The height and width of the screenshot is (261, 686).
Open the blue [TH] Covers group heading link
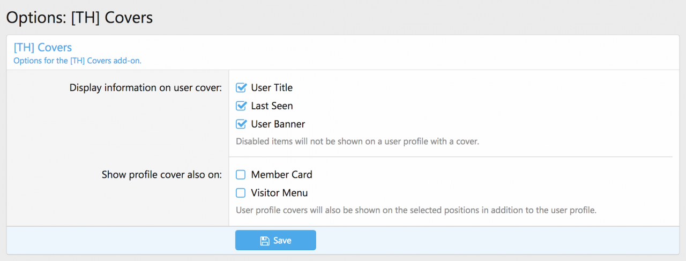(43, 48)
